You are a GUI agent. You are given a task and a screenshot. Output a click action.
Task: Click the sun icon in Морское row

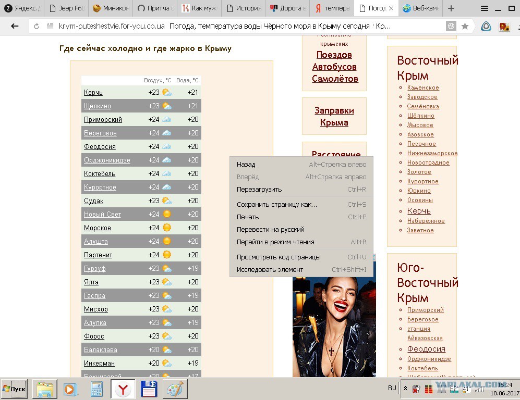click(x=167, y=228)
